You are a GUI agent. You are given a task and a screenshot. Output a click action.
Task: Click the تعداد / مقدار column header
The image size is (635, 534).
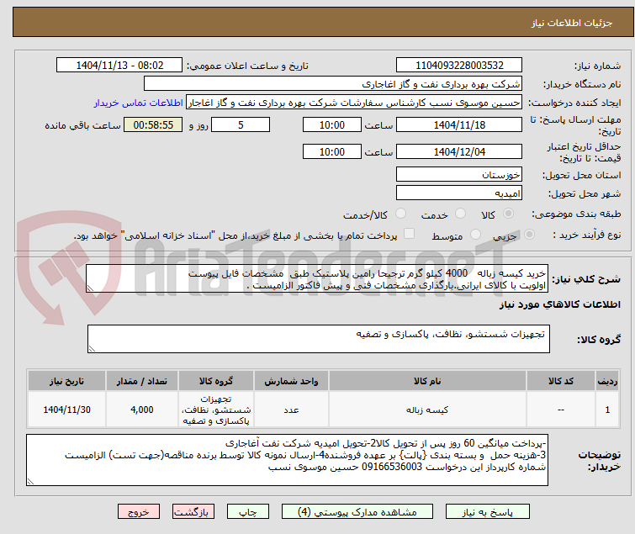tap(142, 381)
